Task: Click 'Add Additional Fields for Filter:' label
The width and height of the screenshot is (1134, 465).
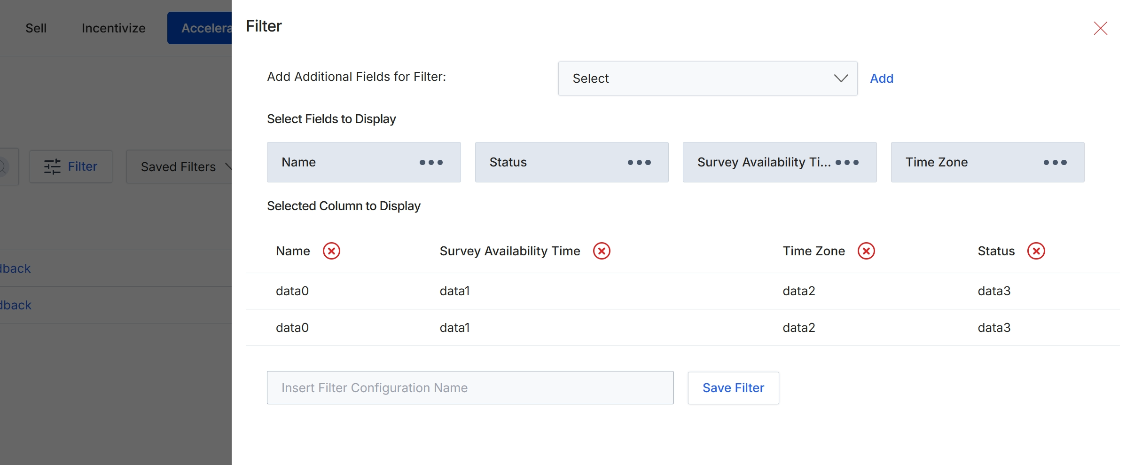Action: click(x=356, y=77)
